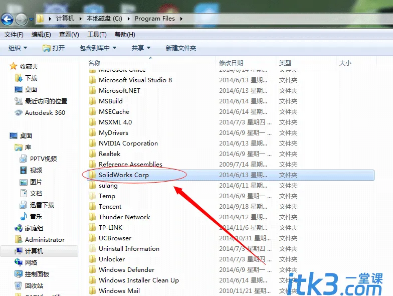Image resolution: width=393 pixels, height=296 pixels.
Task: Click 本地磁盘 (C:) in the address bar
Action: pos(104,19)
